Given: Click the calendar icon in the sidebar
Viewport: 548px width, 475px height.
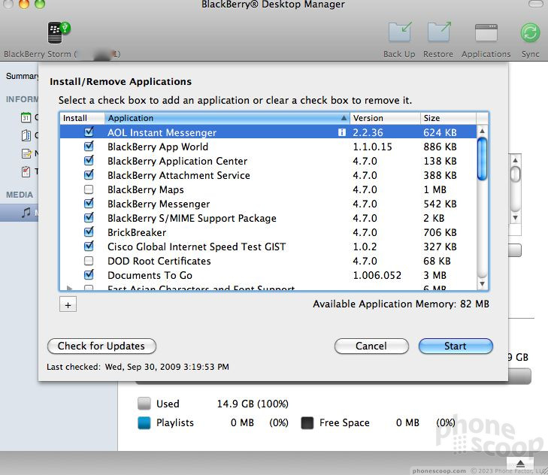Looking at the screenshot, I should pyautogui.click(x=26, y=117).
